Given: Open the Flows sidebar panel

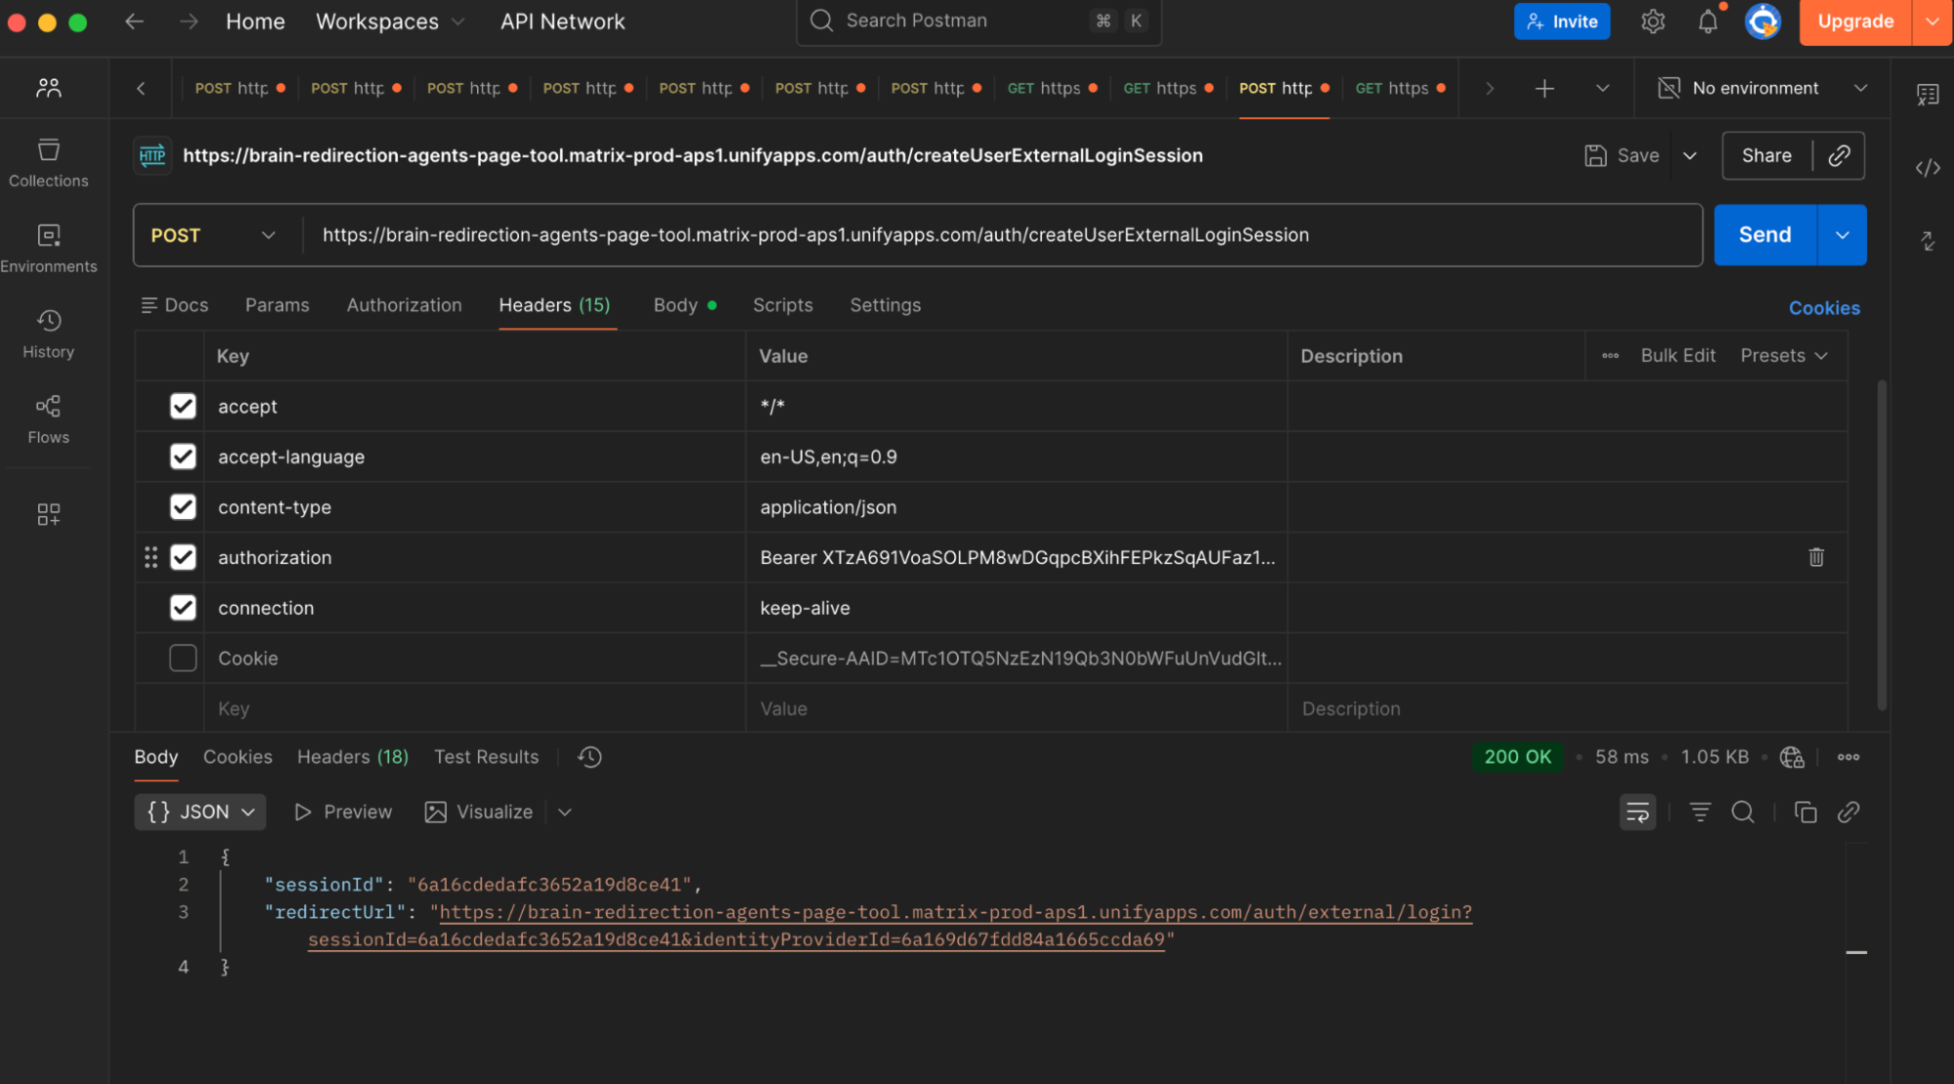Looking at the screenshot, I should 48,419.
